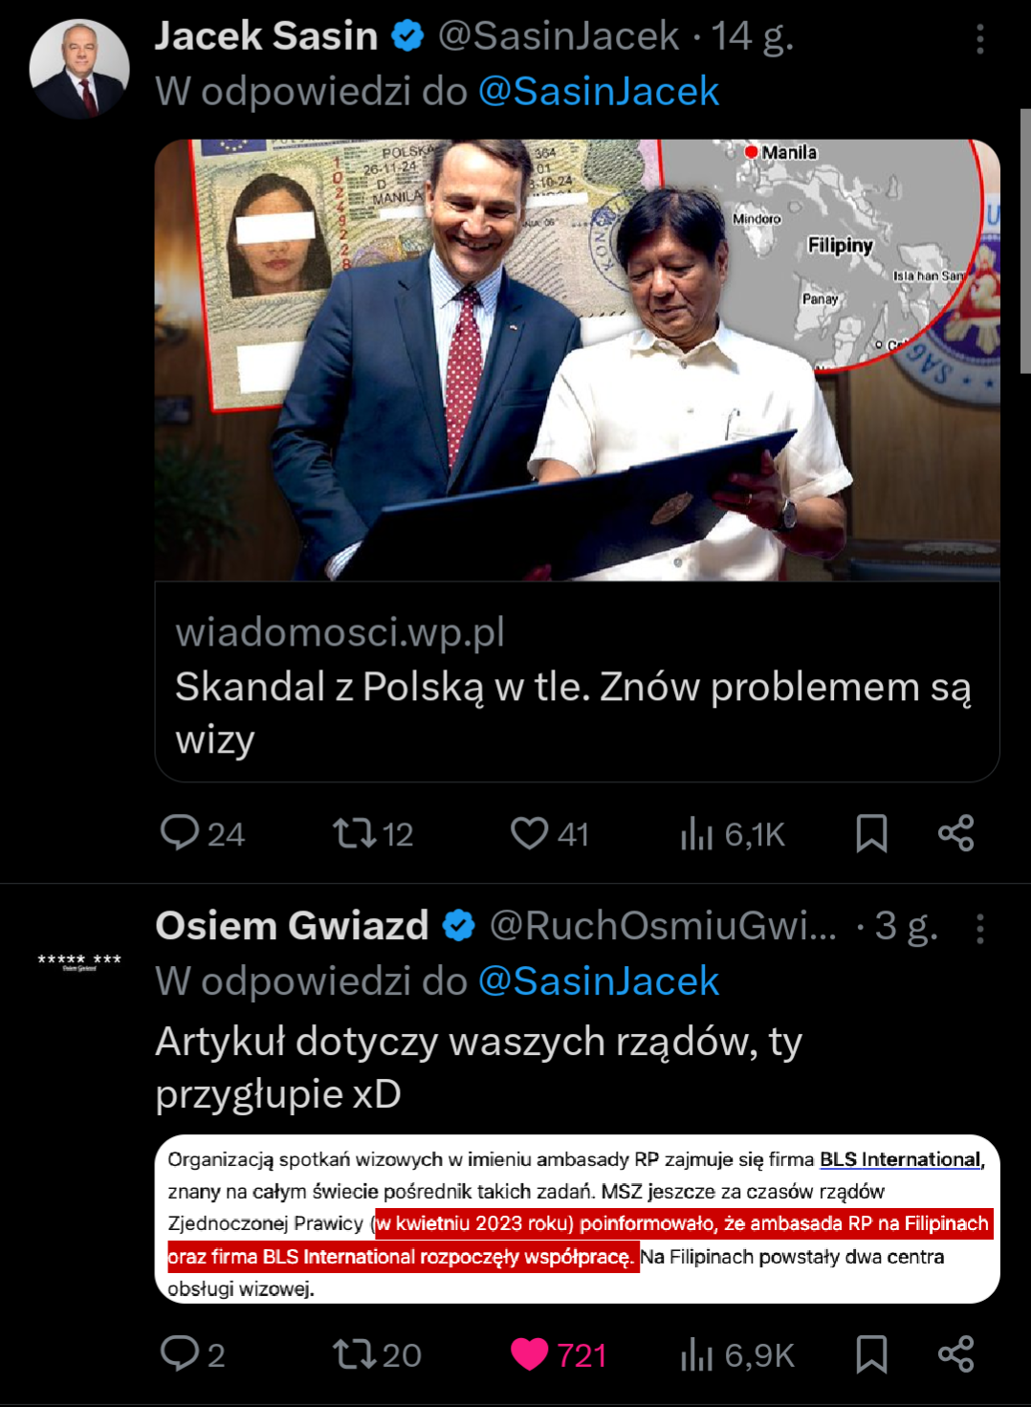The image size is (1031, 1407).
Task: Open @SasinJacek mention in Jacek Sasin's tweet
Action: 598,92
